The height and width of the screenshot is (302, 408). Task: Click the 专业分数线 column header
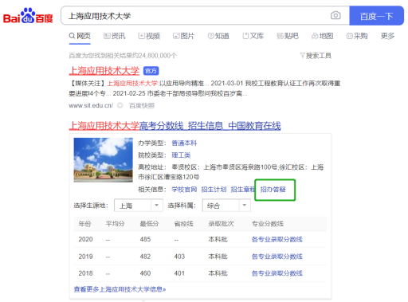point(268,224)
